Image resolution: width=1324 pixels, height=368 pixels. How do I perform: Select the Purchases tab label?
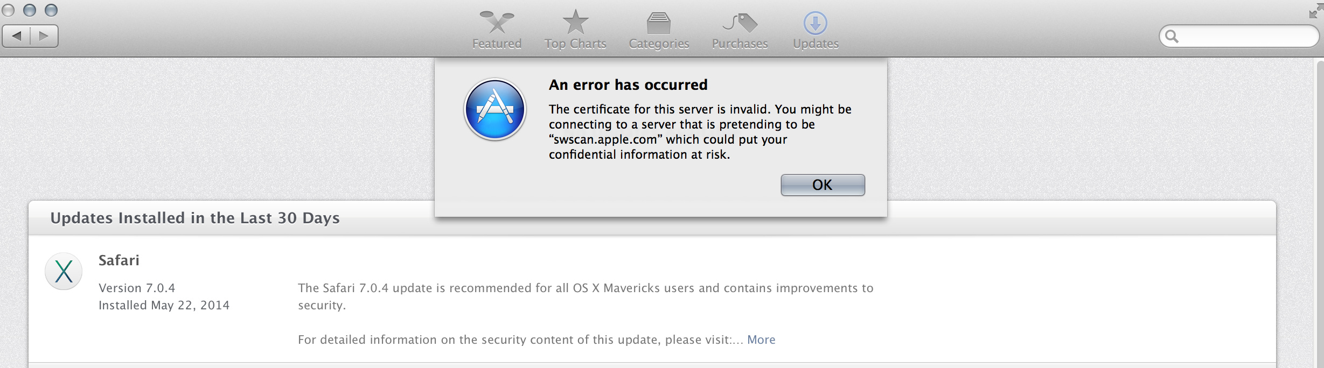740,44
